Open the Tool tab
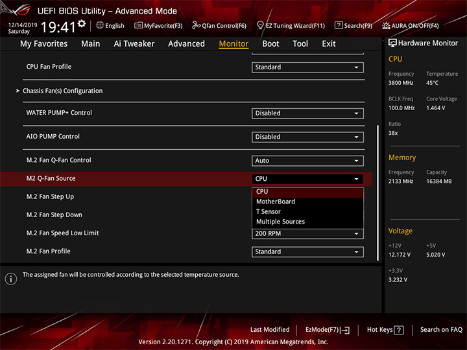Viewport: 467px width, 350px height. point(300,44)
